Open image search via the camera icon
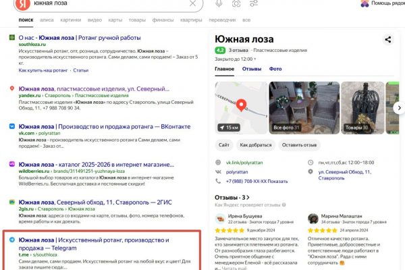Screen dimensions: 405x270 click(236, 3)
